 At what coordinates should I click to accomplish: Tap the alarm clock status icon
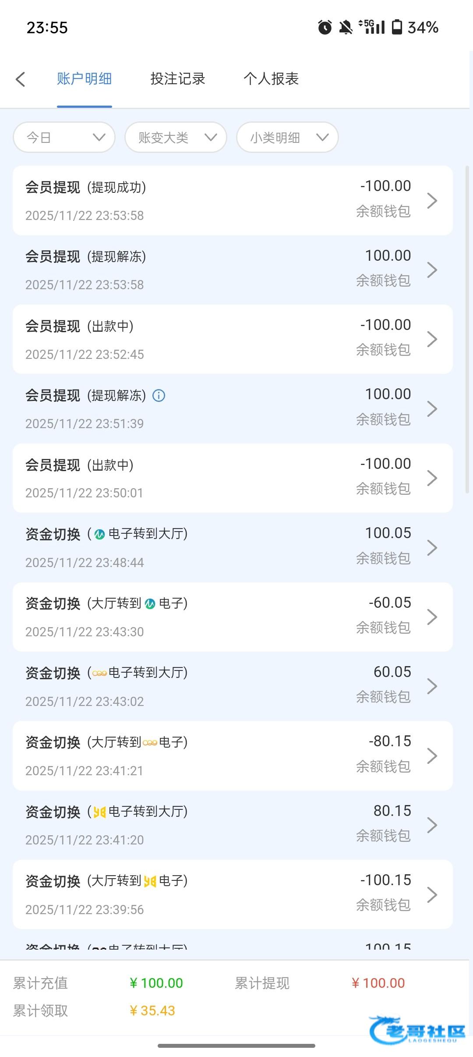pyautogui.click(x=325, y=27)
